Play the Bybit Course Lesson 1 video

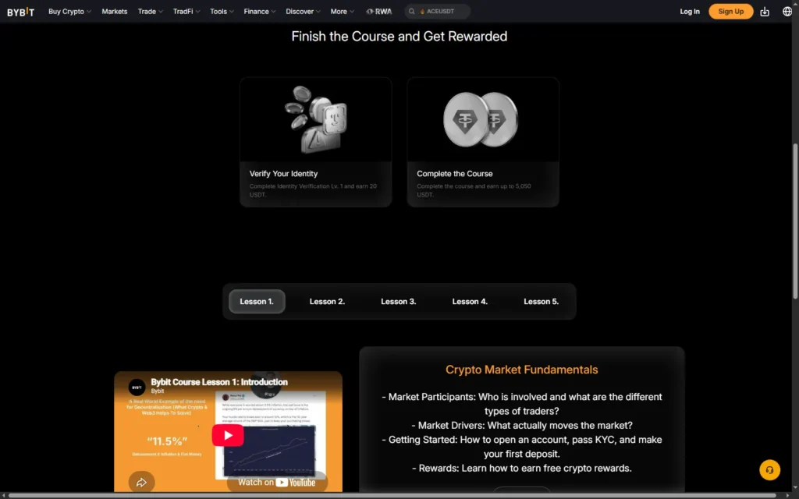228,435
